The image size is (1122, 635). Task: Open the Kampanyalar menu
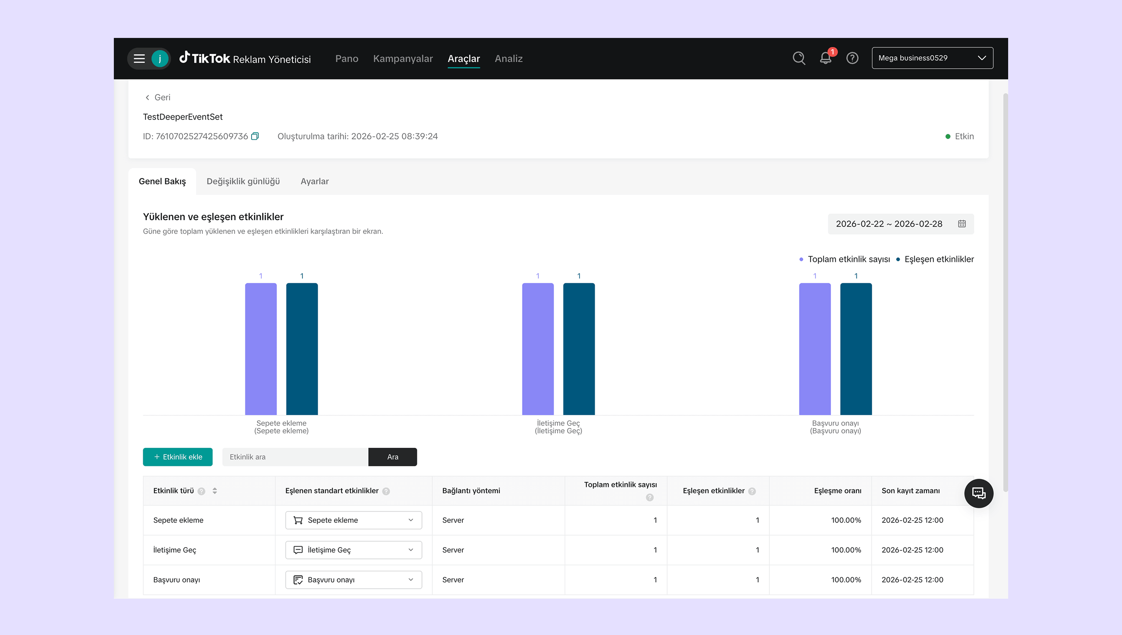(403, 59)
